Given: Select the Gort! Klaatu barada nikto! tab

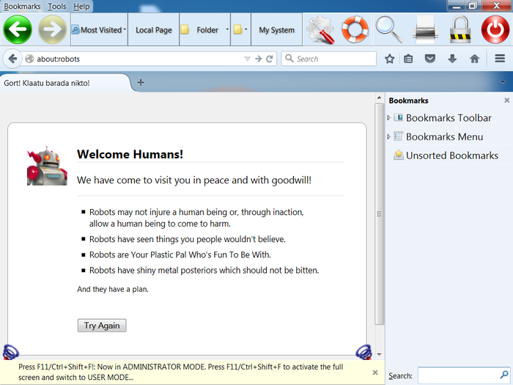Looking at the screenshot, I should pos(65,83).
